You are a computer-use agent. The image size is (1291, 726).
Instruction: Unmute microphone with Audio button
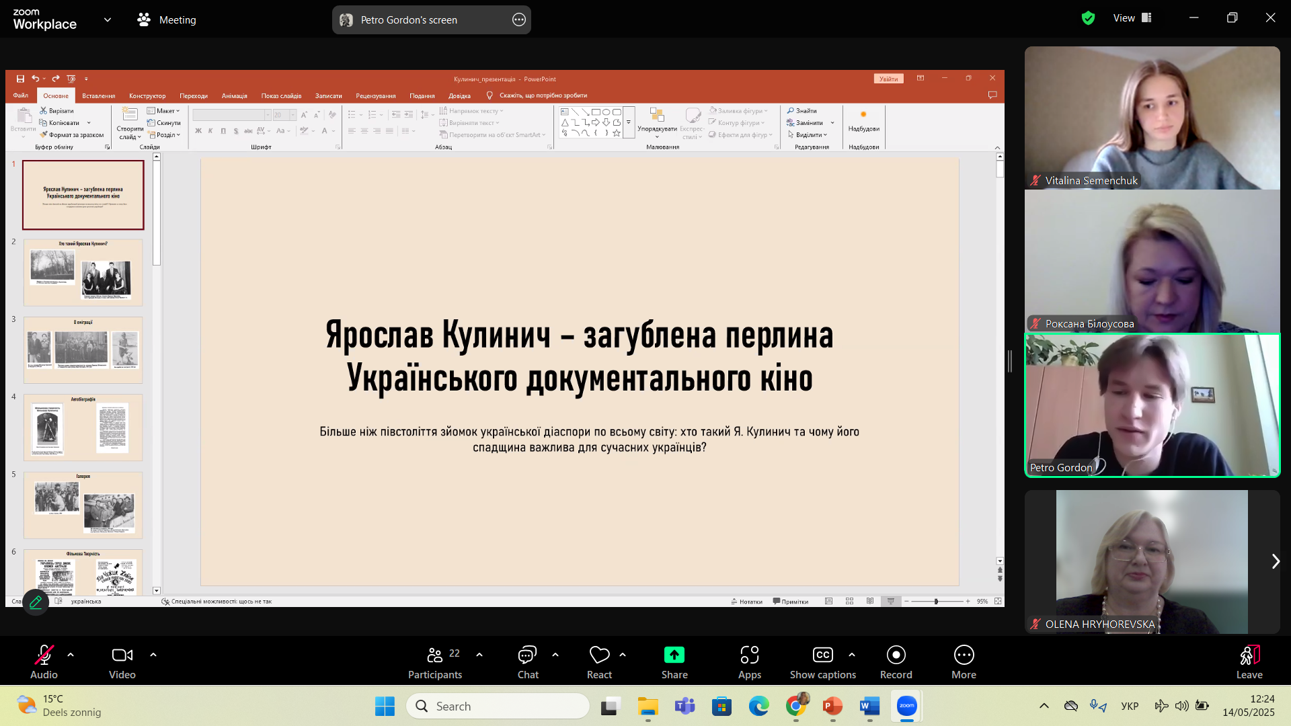point(44,662)
